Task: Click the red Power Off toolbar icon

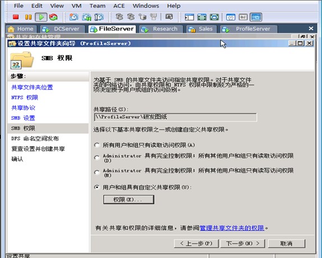Action: coord(16,17)
